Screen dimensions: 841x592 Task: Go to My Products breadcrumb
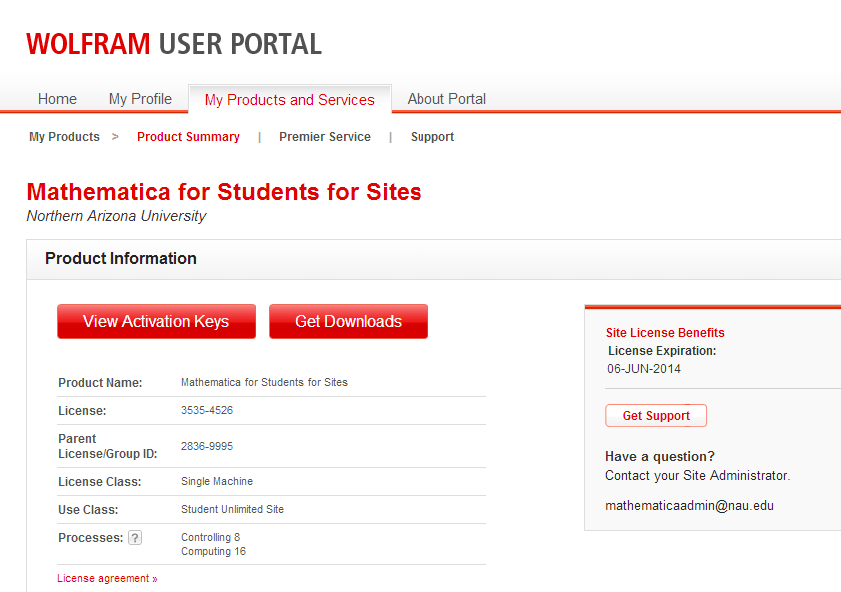[x=64, y=137]
